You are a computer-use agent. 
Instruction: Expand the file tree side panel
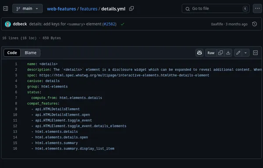6,8
